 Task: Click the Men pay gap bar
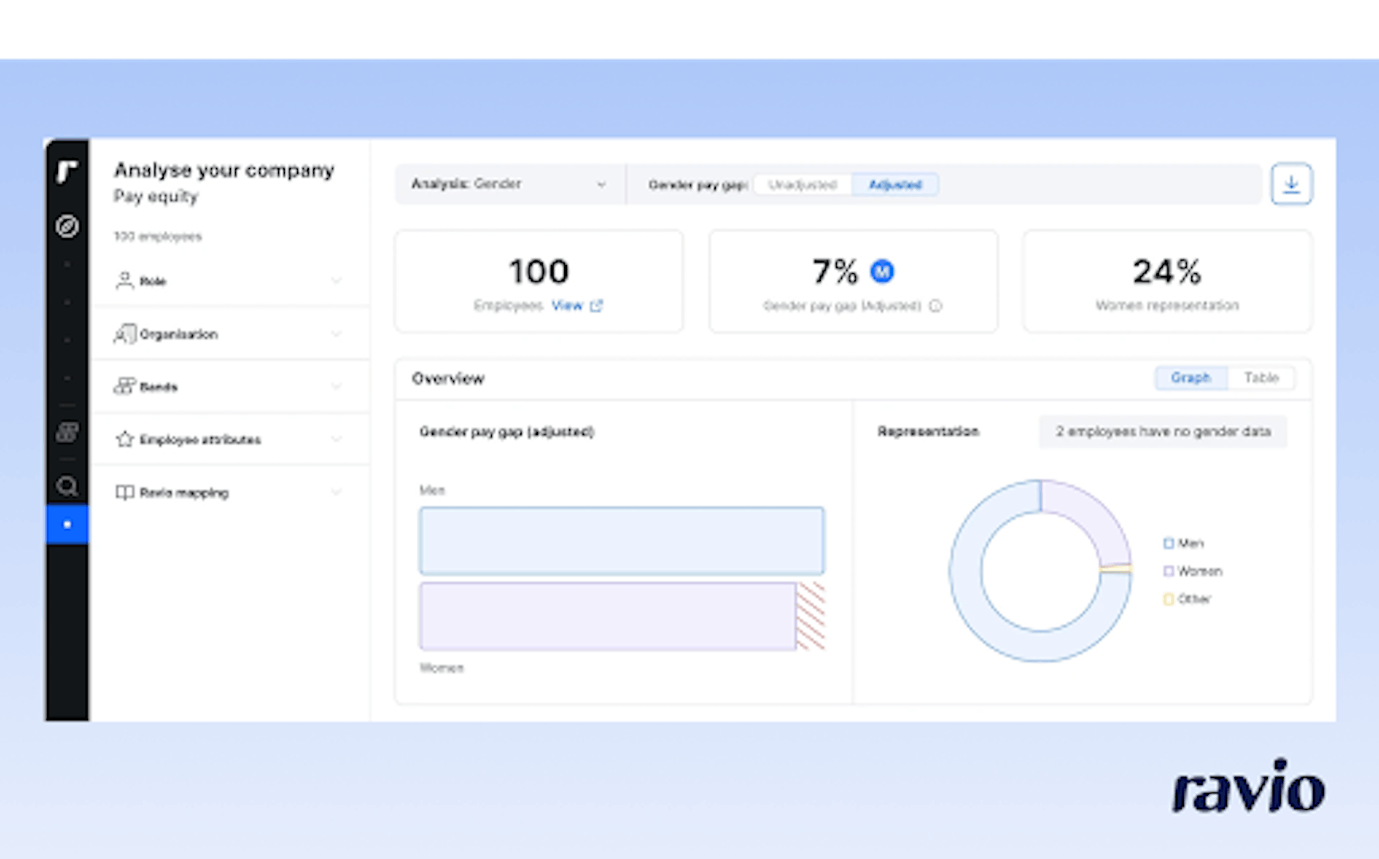(x=621, y=541)
